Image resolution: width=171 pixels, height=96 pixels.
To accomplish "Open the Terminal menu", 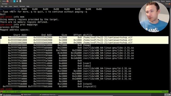I will coord(22,6).
